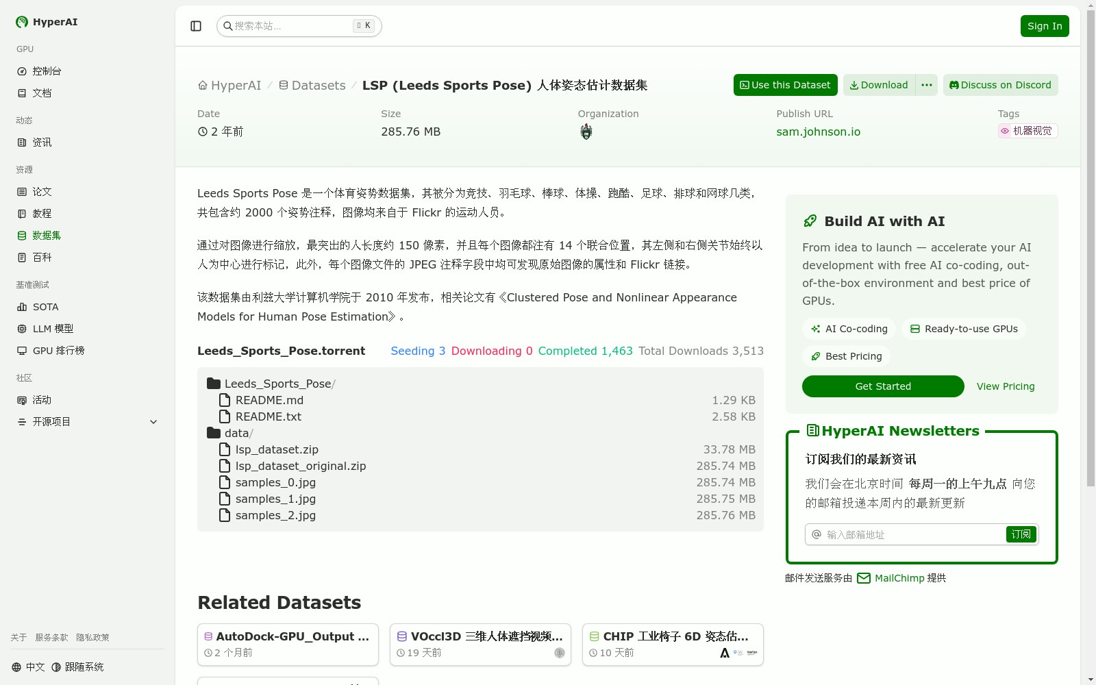Click Discuss on Discord button
This screenshot has width=1096, height=685.
pos(1000,85)
